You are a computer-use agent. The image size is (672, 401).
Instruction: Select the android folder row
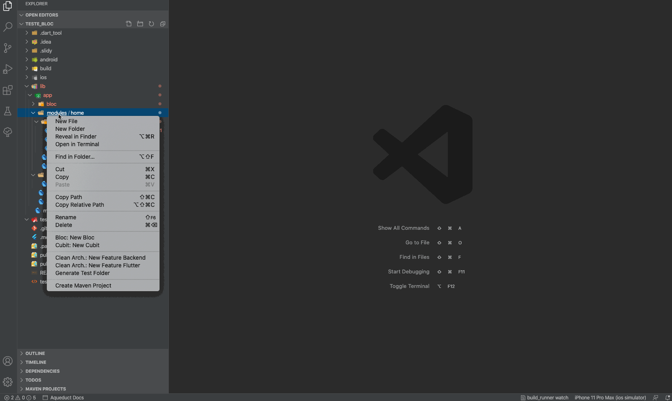point(93,59)
